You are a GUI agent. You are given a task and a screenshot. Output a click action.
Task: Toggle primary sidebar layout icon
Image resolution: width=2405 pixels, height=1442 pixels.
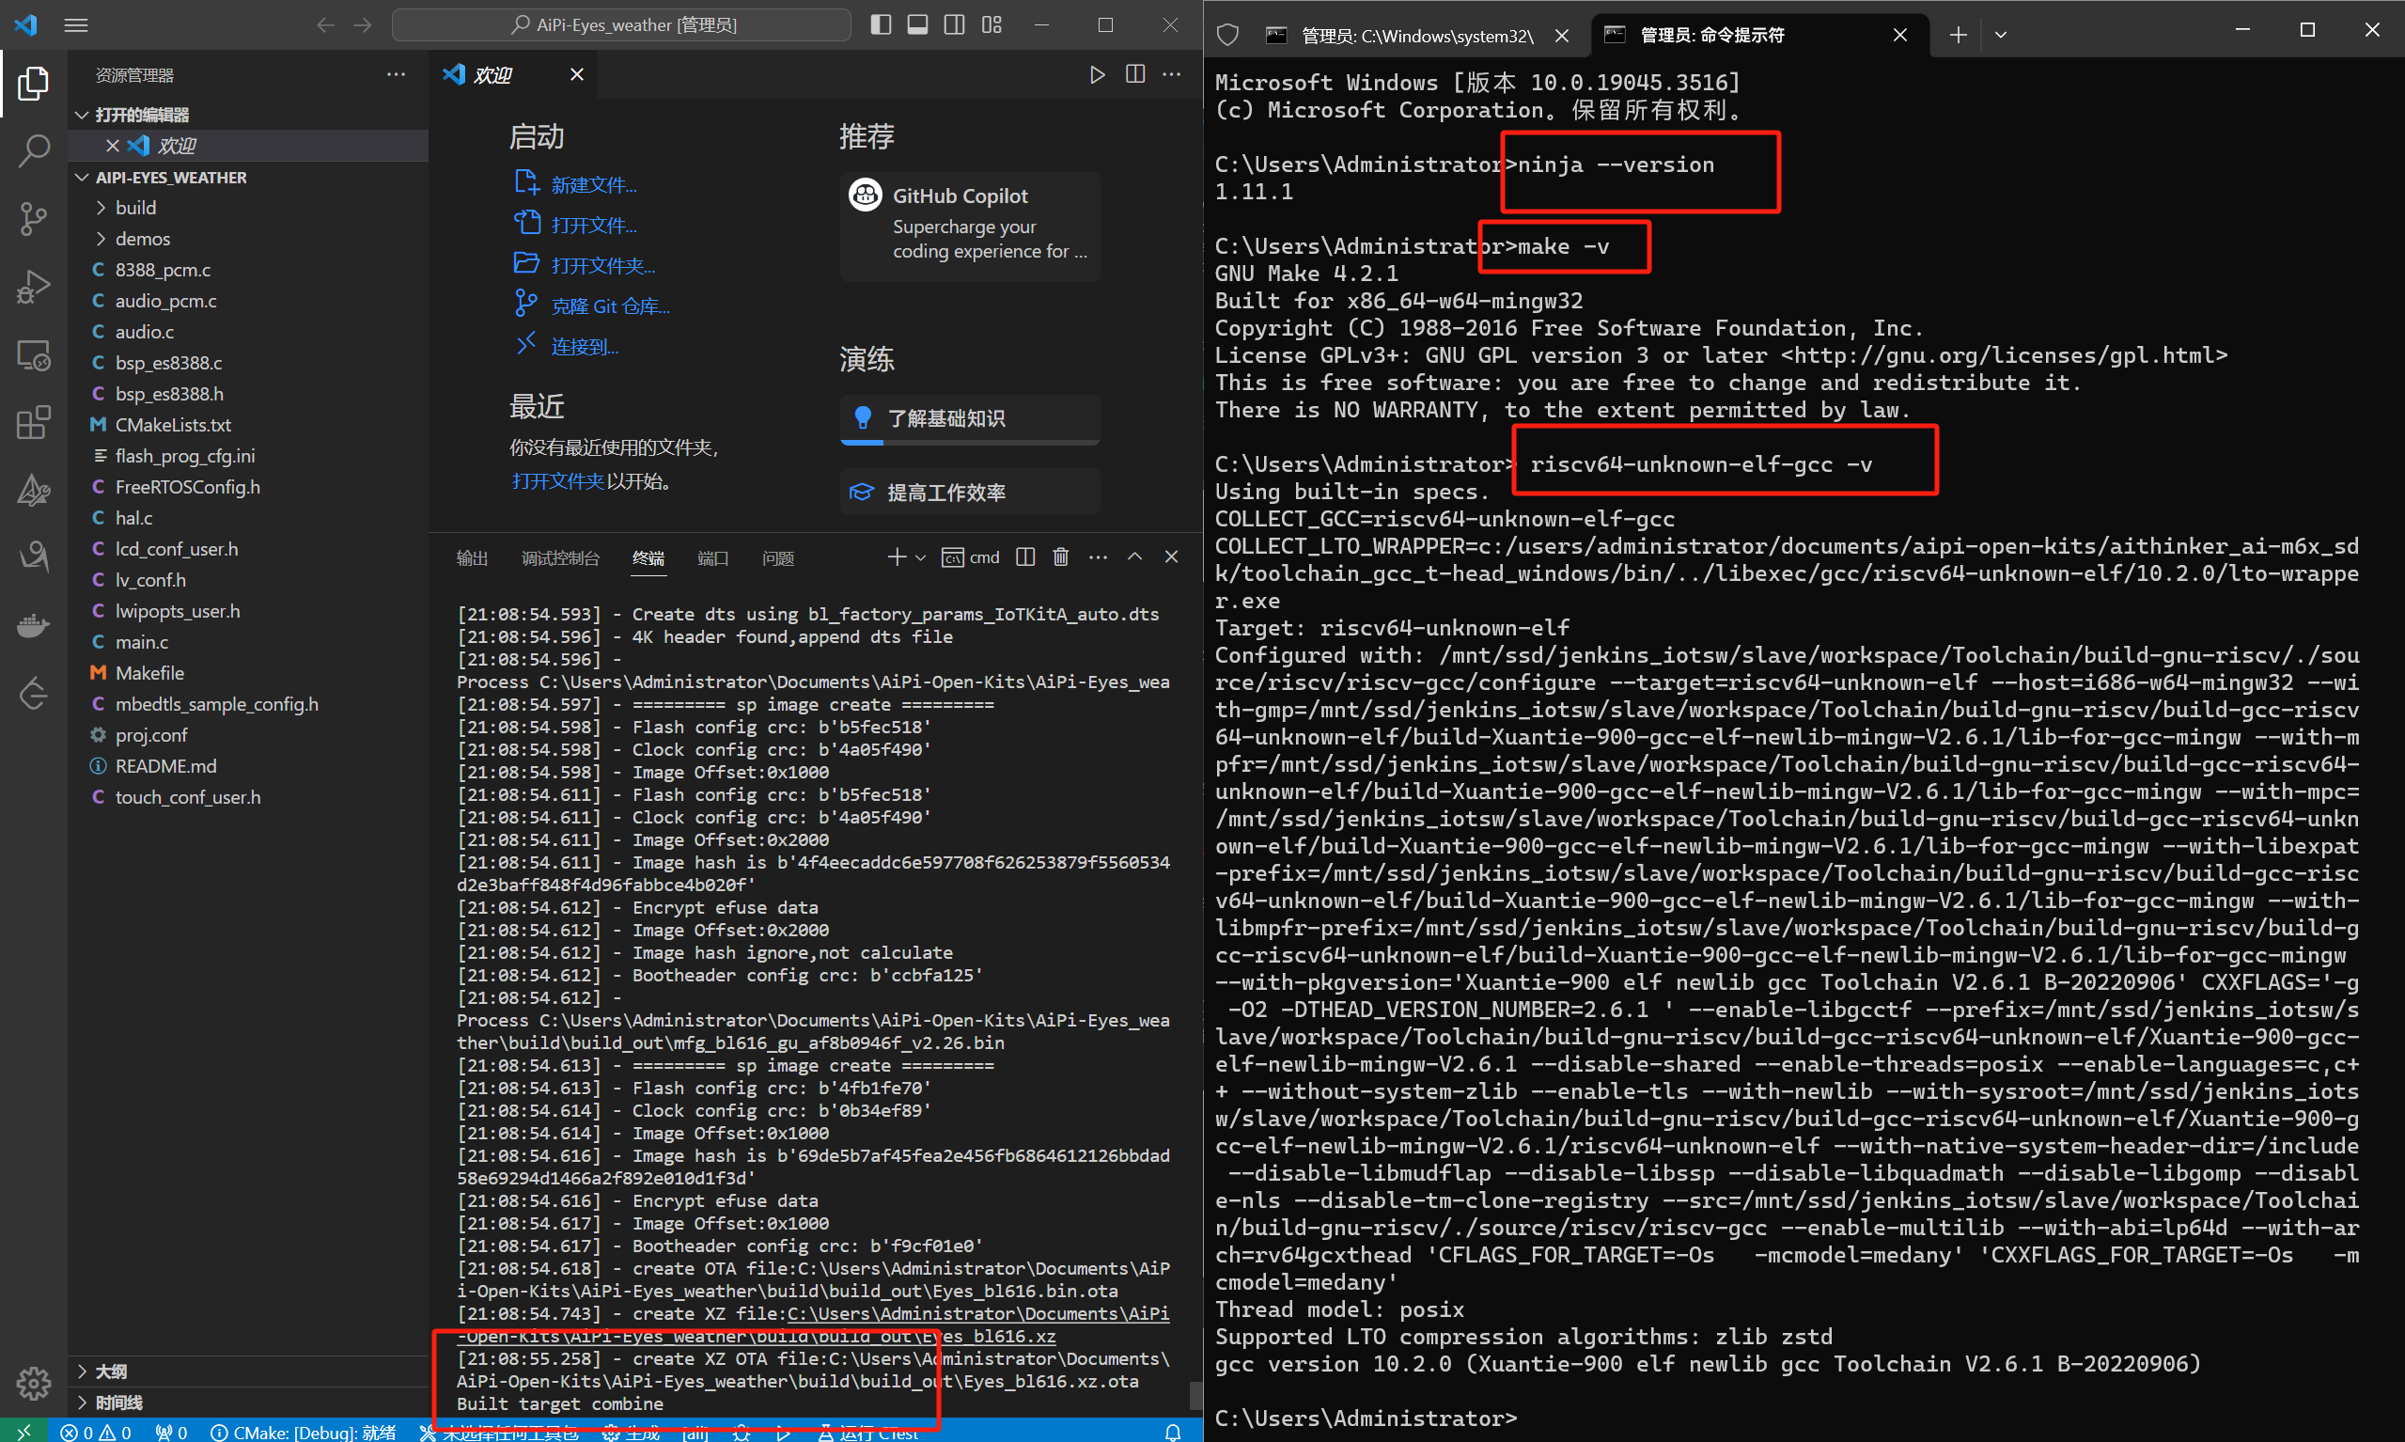pos(881,24)
